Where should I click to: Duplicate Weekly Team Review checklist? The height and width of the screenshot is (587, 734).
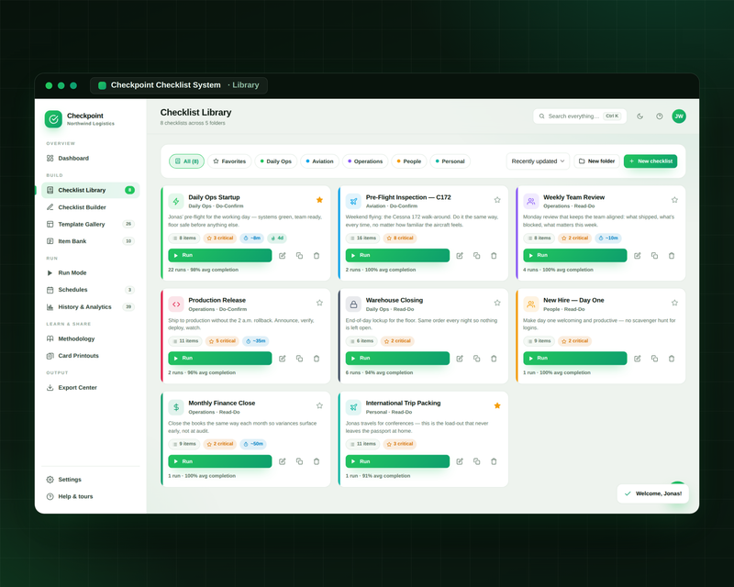[654, 256]
